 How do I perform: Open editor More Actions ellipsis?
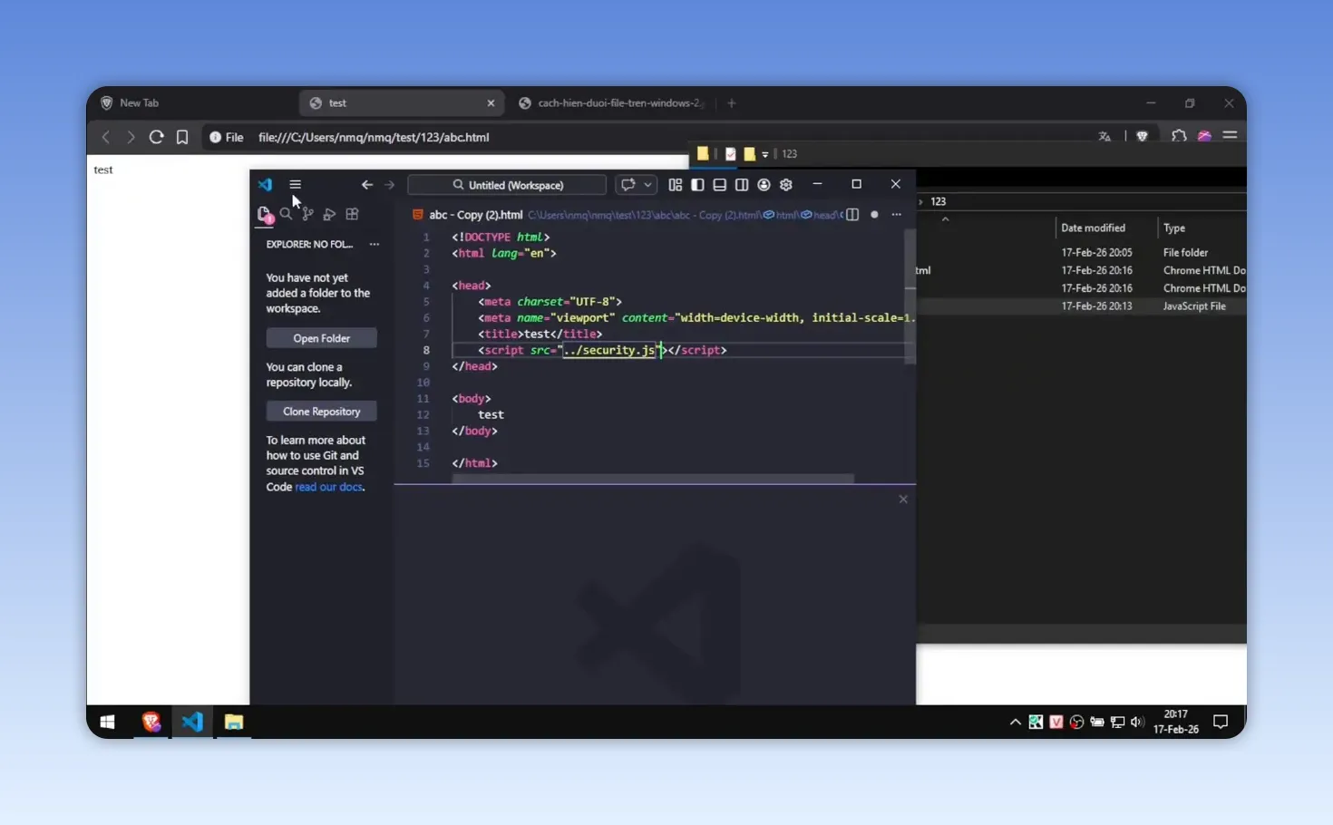[897, 215]
